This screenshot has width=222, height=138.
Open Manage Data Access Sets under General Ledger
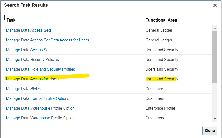coord(29,30)
